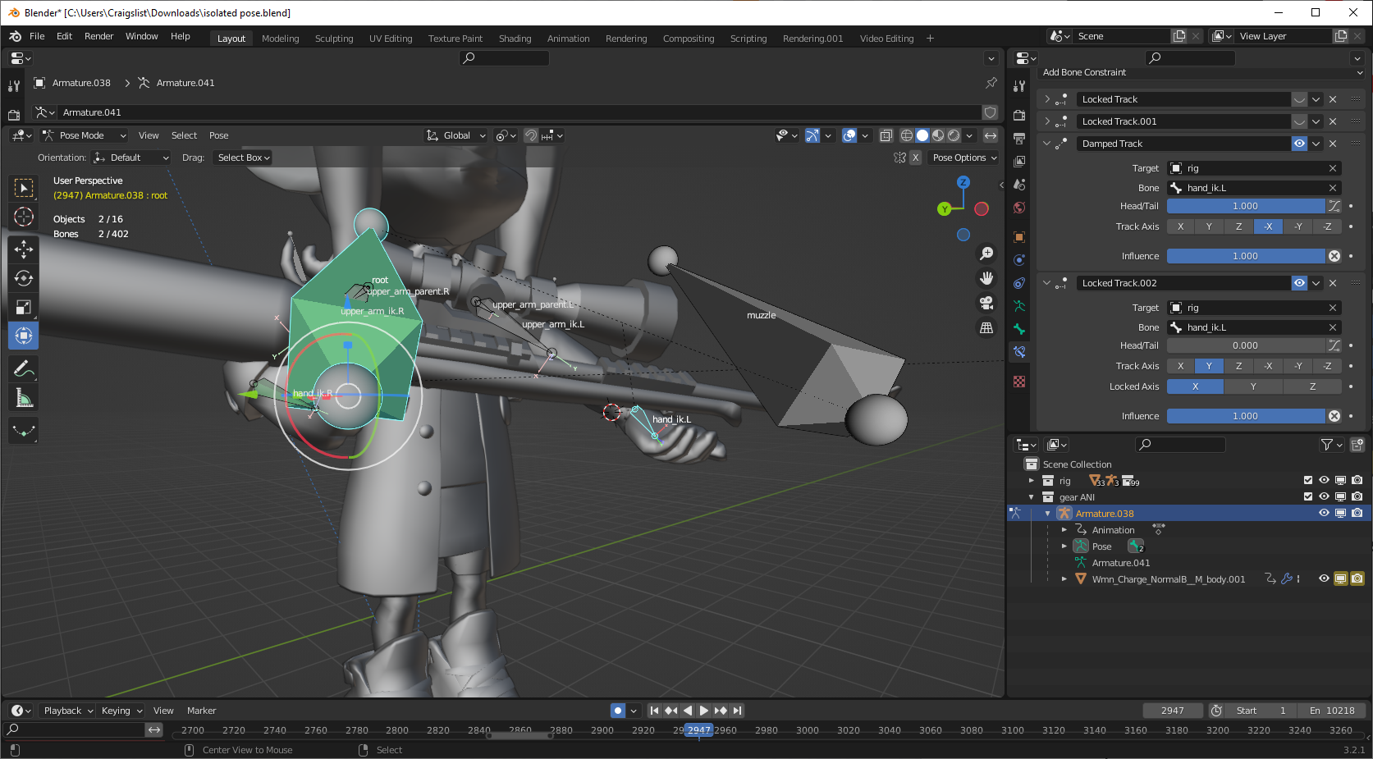The height and width of the screenshot is (759, 1373).
Task: Switch to the Sculpting workspace tab
Action: (x=334, y=39)
